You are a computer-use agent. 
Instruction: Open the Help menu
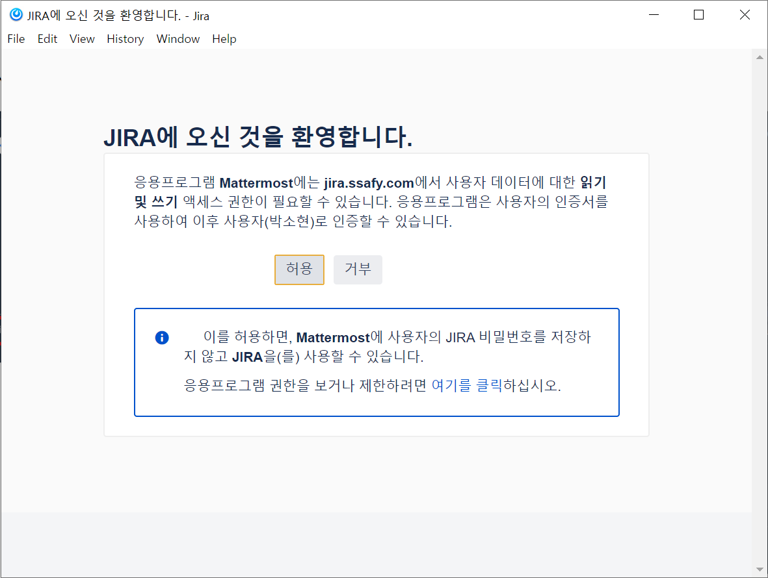(x=224, y=38)
